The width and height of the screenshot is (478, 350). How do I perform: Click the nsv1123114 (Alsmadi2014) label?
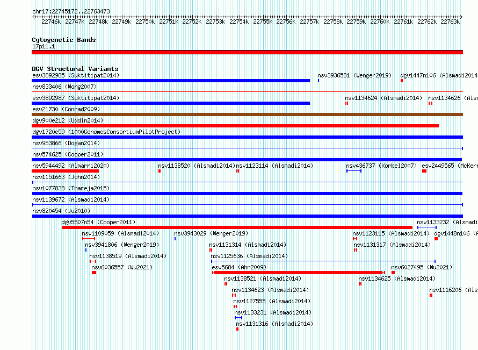pyautogui.click(x=274, y=166)
